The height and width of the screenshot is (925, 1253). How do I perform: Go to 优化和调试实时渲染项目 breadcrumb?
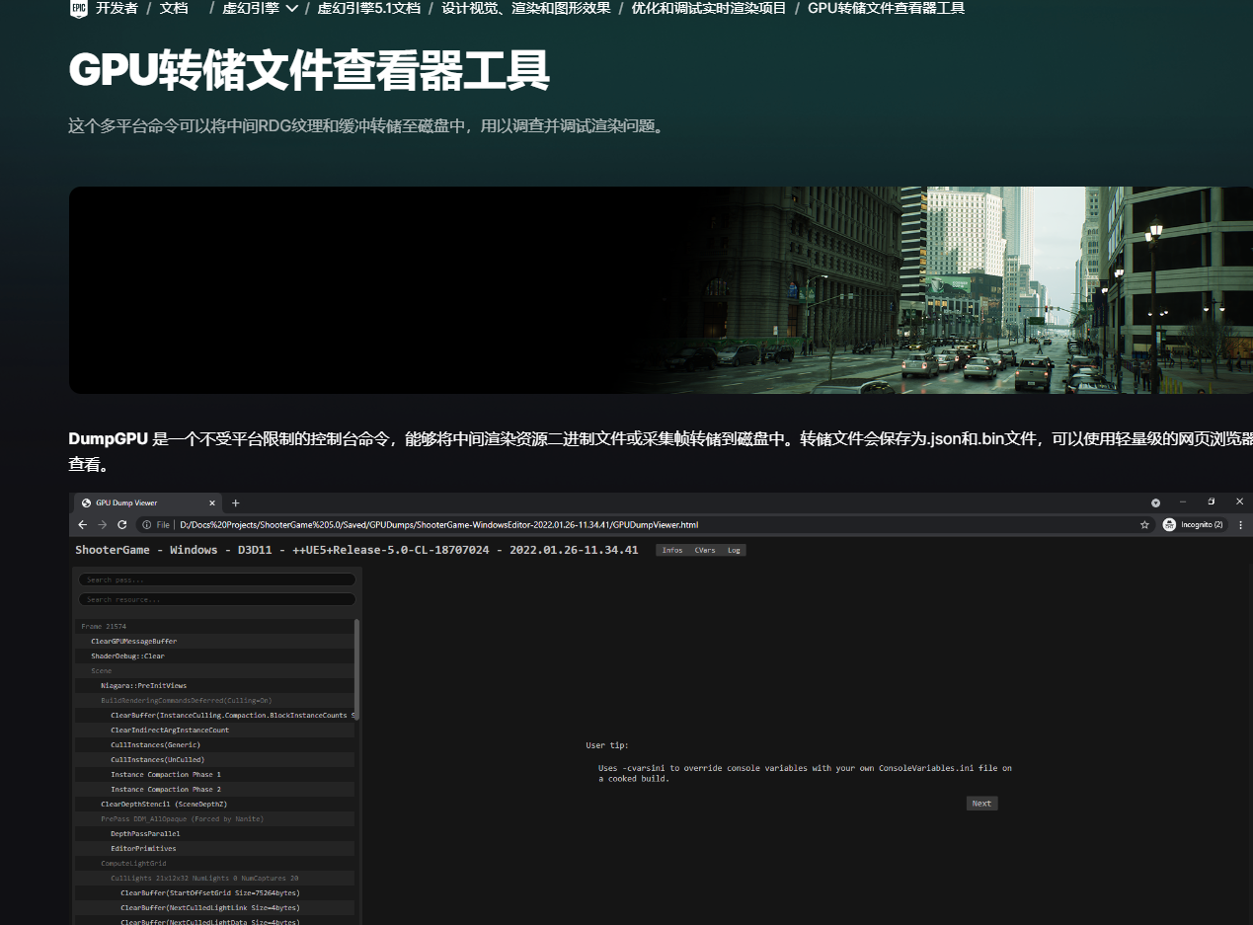[x=709, y=8]
